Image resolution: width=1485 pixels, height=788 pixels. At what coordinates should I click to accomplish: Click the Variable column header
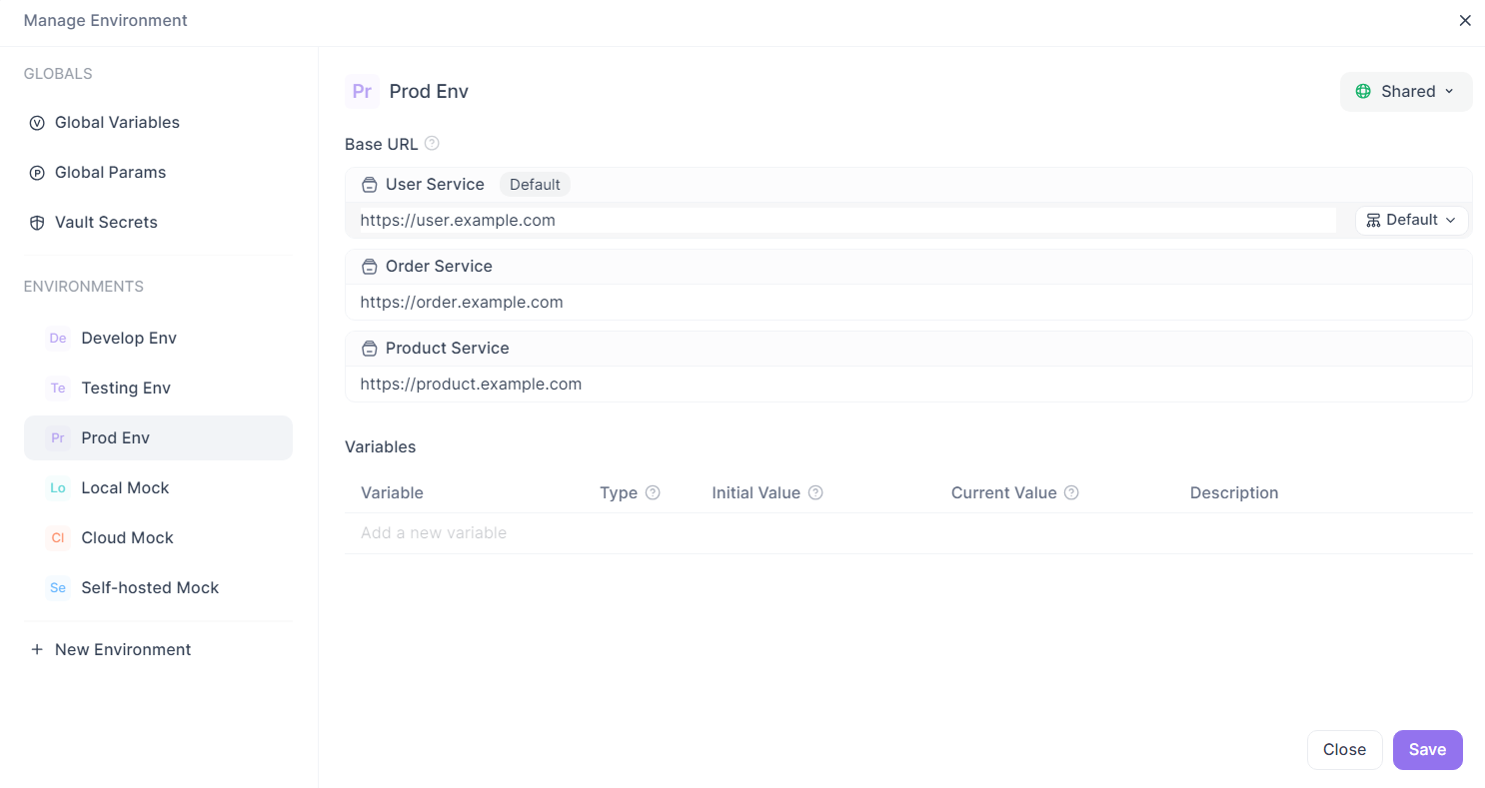[392, 492]
